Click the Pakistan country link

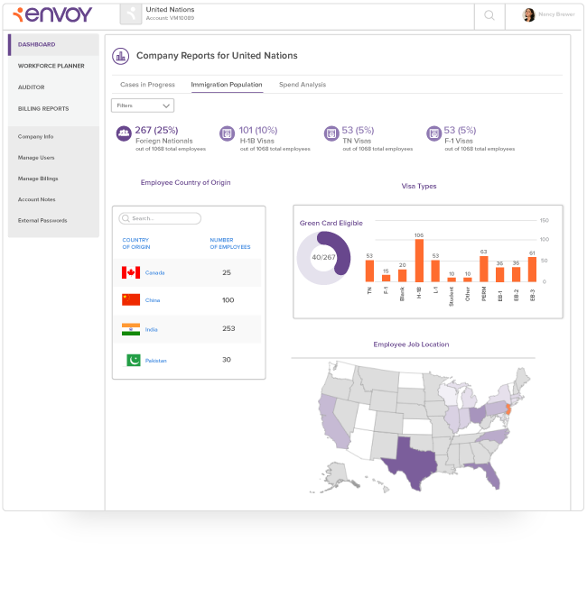(x=156, y=361)
